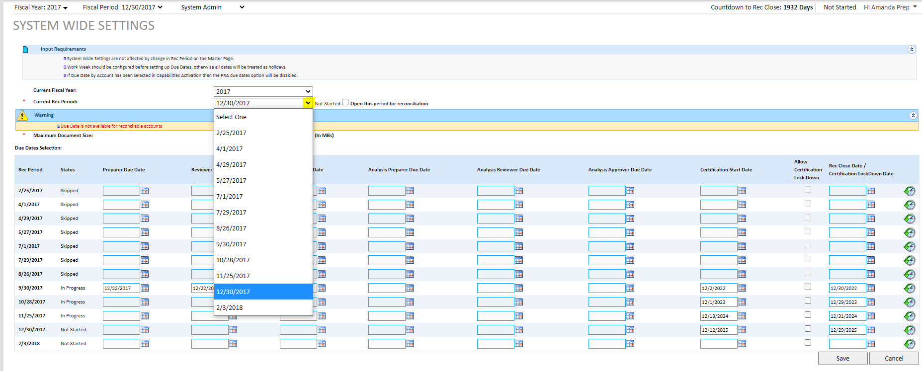922x371 pixels.
Task: Click the Save button
Action: pyautogui.click(x=842, y=358)
